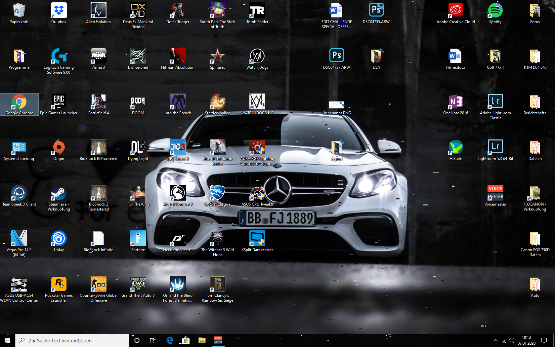Click the Unbenannt.PNG image thumbnail
This screenshot has height=347, width=555.
337,105
